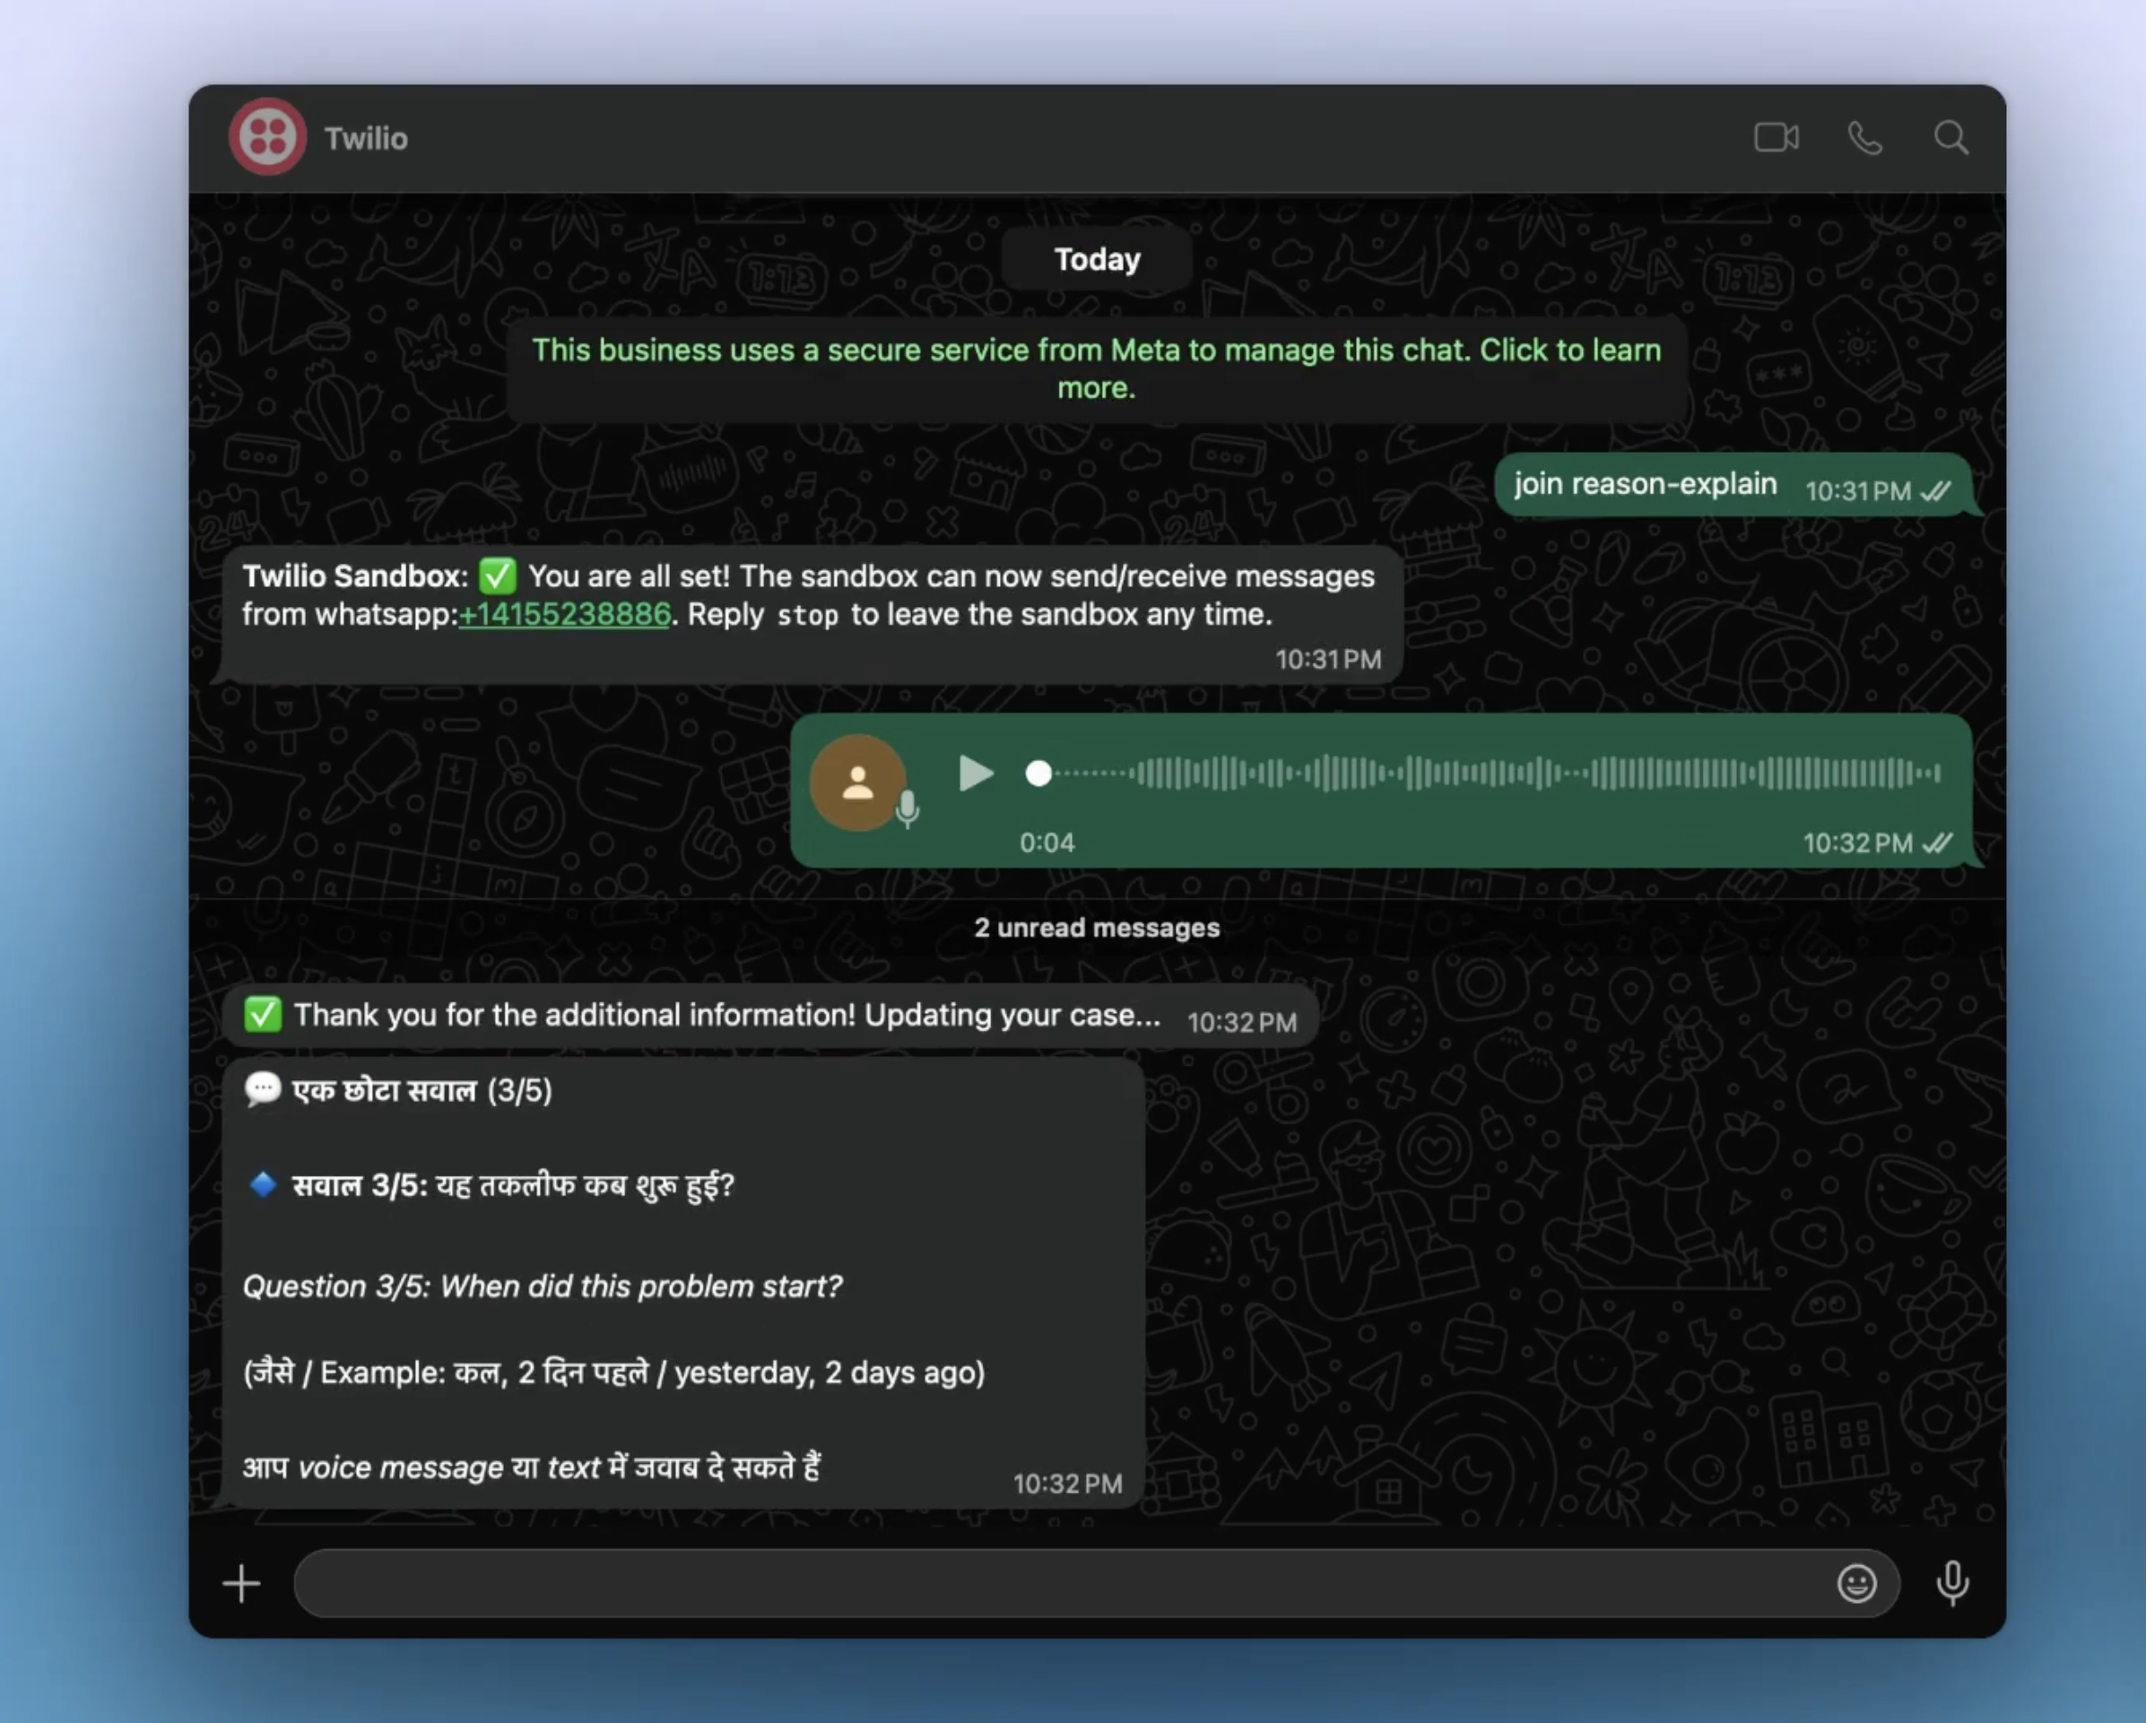Viewport: 2146px width, 1723px height.
Task: Click the voice message seek handle
Action: click(x=1038, y=773)
